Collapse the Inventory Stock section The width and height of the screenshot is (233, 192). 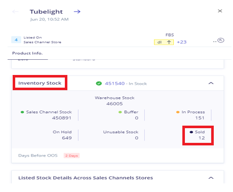coord(211,83)
